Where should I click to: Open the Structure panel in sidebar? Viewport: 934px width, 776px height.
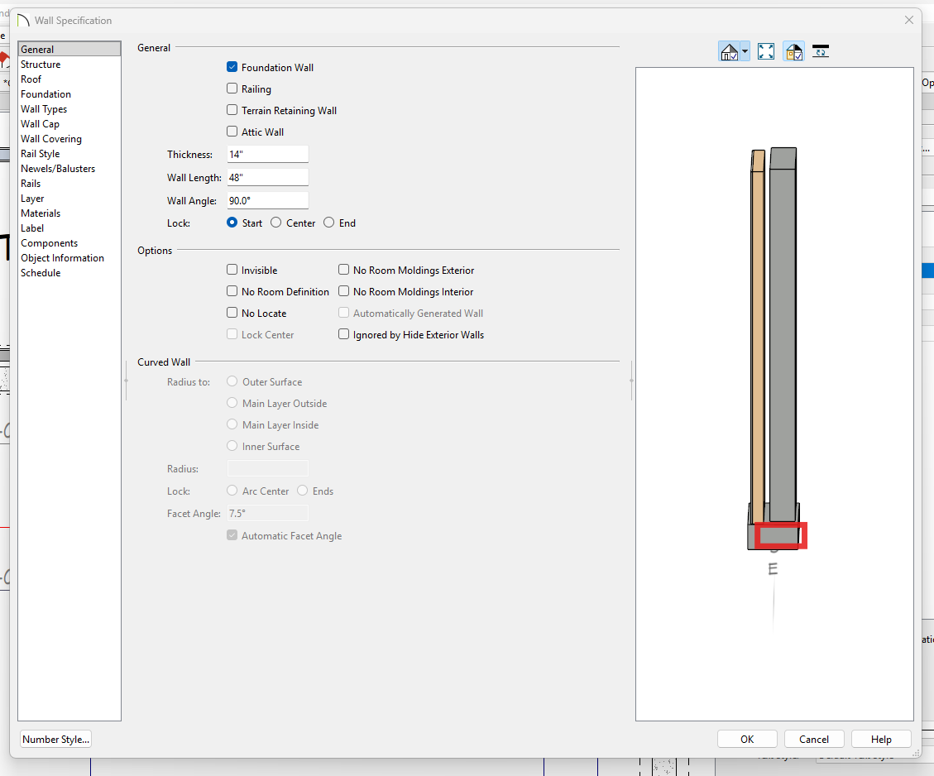tap(41, 65)
